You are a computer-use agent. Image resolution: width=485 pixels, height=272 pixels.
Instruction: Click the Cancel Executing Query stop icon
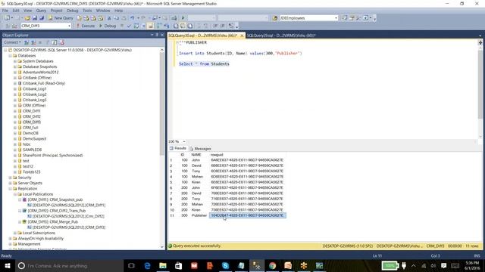122,26
